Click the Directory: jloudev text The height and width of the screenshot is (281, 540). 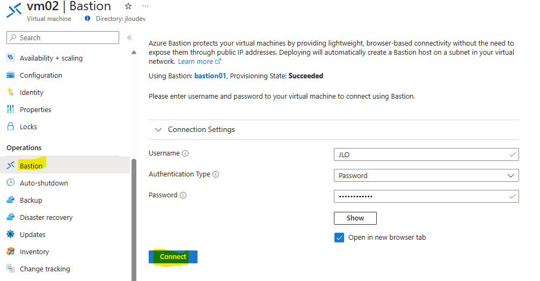click(x=121, y=19)
